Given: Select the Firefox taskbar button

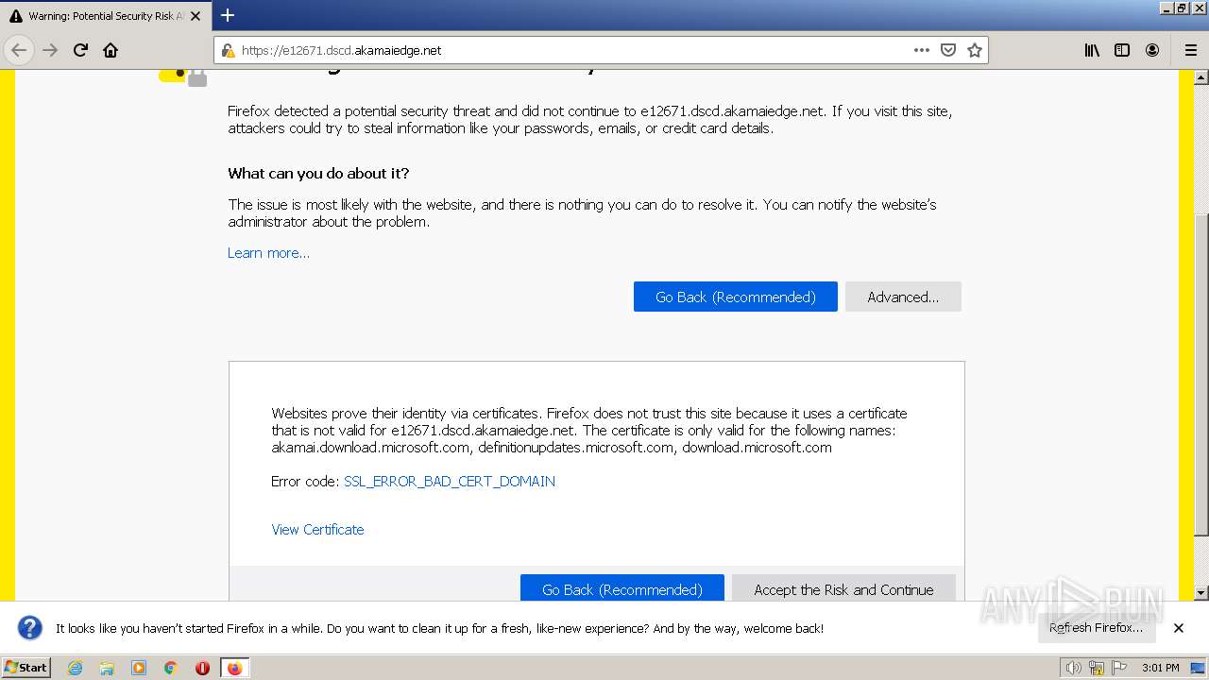Looking at the screenshot, I should pos(234,668).
